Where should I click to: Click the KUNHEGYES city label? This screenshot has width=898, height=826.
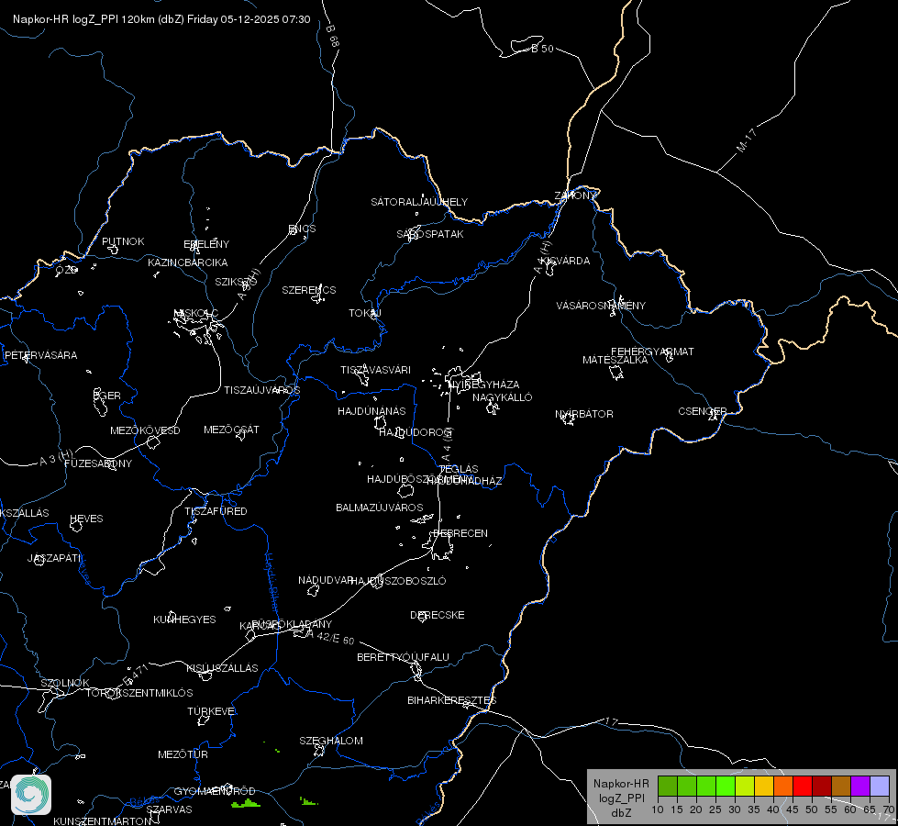(184, 619)
